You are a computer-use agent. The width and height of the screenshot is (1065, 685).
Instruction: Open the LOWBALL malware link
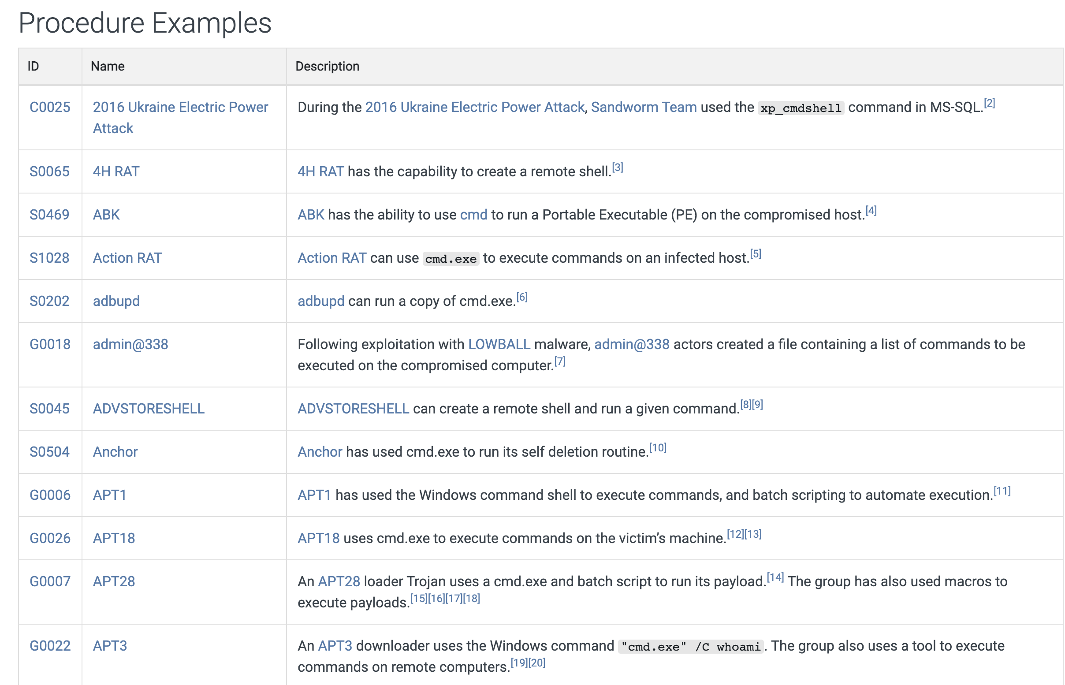pos(499,344)
